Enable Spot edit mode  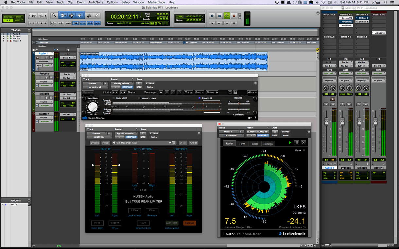pyautogui.click(x=18, y=17)
